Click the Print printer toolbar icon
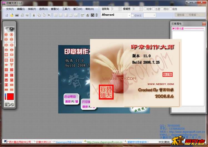 (27, 15)
